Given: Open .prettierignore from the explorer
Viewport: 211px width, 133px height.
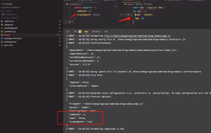Looking at the screenshot, I should [x=11, y=28].
